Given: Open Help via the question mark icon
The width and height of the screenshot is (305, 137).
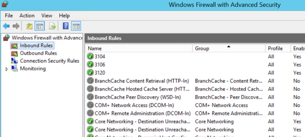Looking at the screenshot, I should point(66,26).
